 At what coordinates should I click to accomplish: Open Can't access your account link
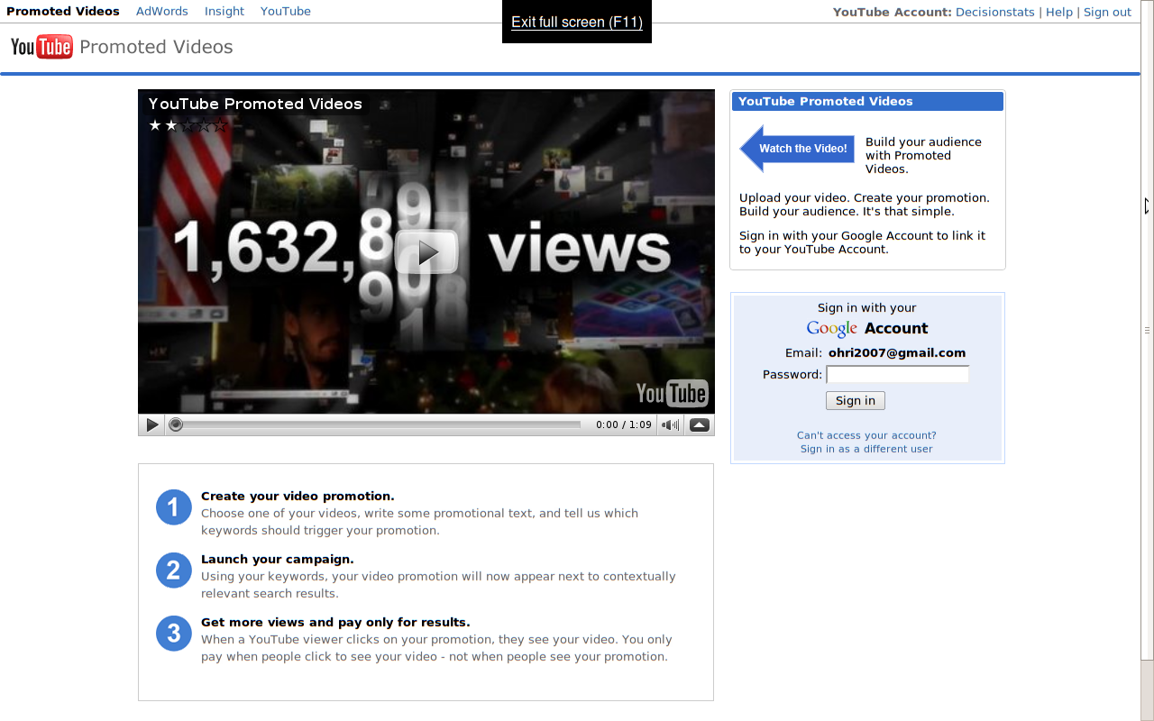(x=866, y=435)
